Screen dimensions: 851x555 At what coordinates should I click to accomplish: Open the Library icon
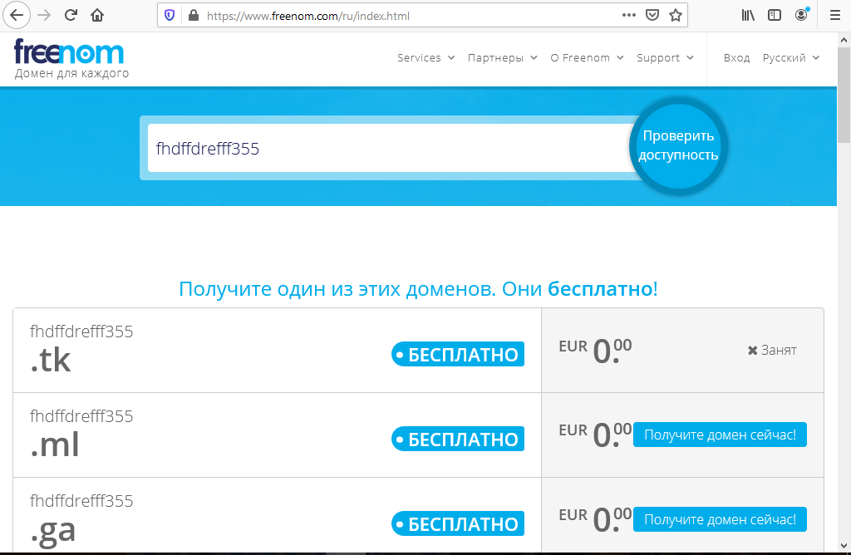pos(748,15)
